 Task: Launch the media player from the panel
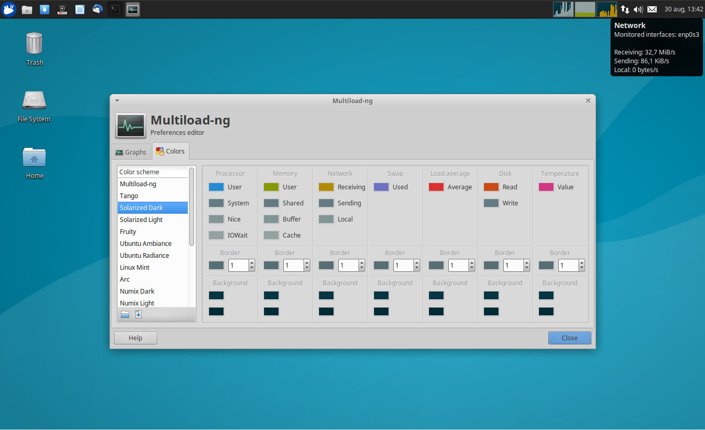(62, 9)
